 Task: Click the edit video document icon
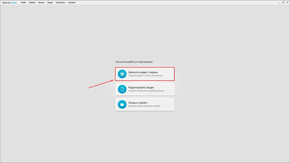pyautogui.click(x=122, y=89)
